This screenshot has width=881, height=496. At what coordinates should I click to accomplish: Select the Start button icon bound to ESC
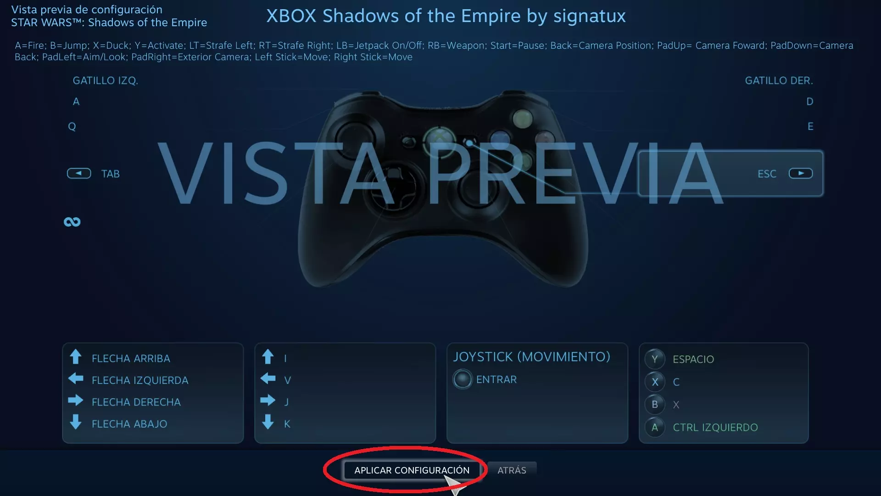pyautogui.click(x=801, y=174)
